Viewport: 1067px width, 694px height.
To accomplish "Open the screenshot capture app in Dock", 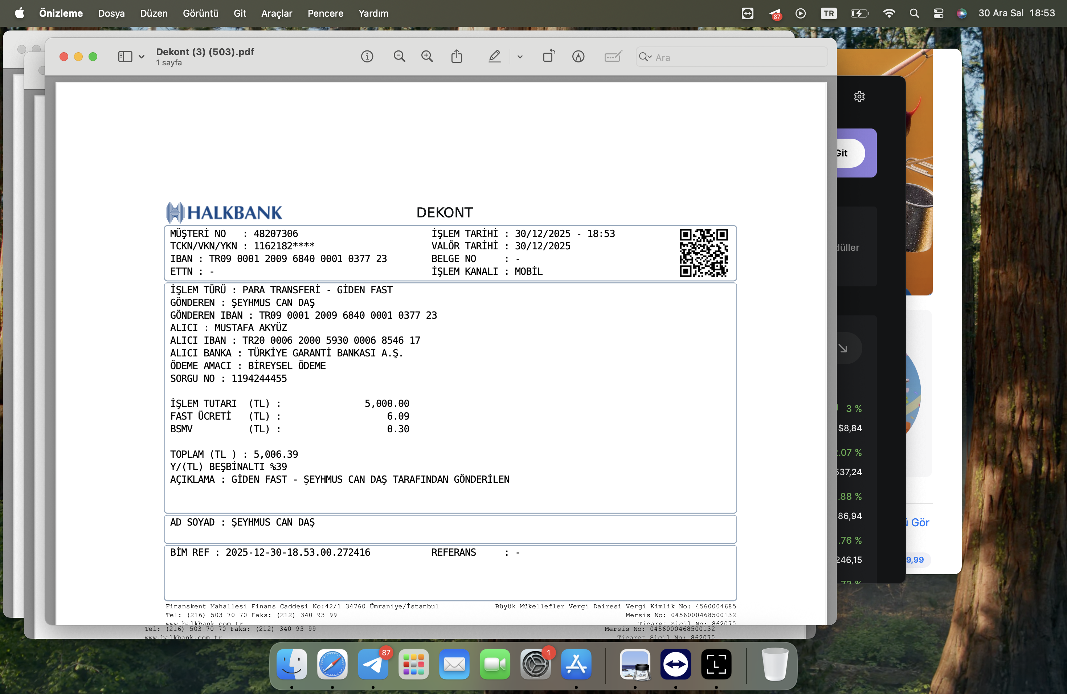I will click(716, 664).
